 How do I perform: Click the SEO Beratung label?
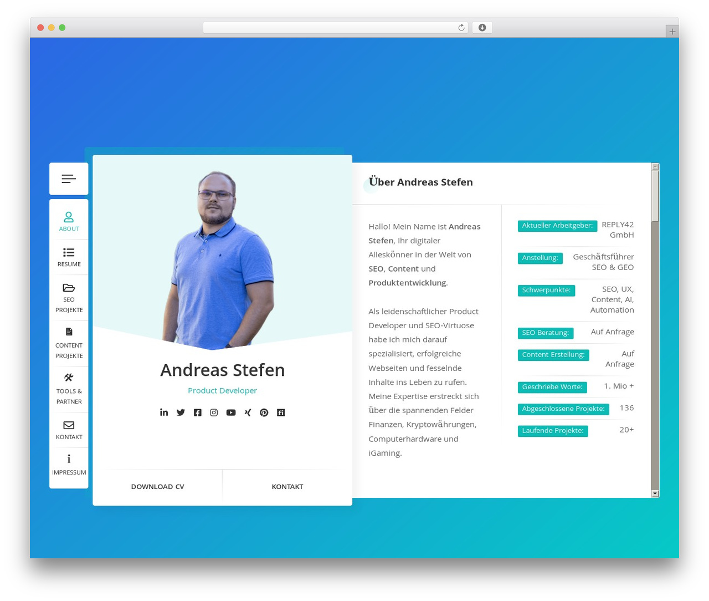click(546, 333)
